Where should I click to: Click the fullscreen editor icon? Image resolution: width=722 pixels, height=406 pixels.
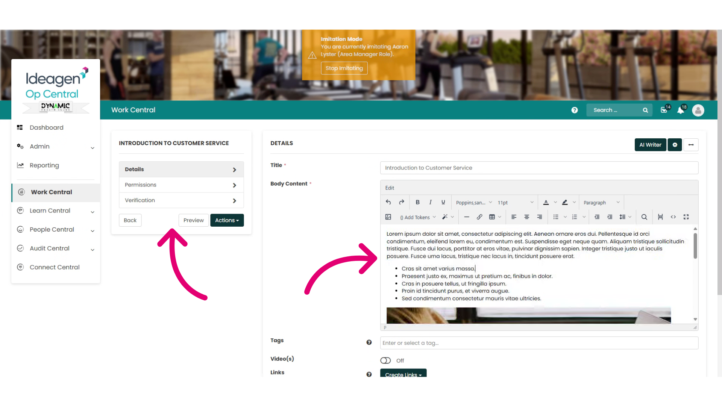[686, 217]
